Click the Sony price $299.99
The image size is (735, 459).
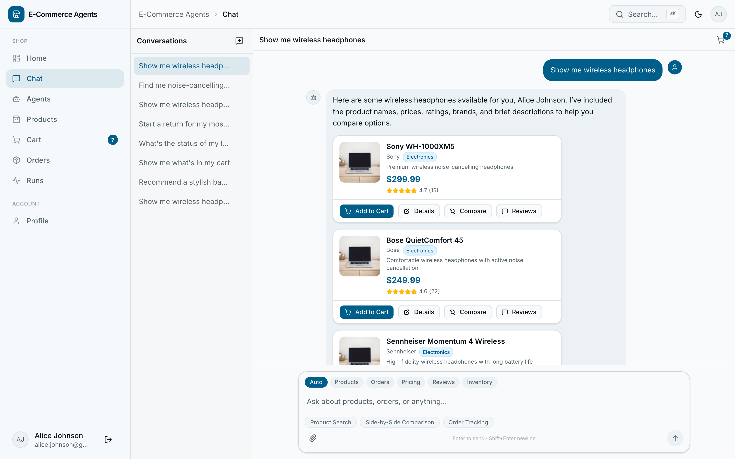pyautogui.click(x=403, y=179)
